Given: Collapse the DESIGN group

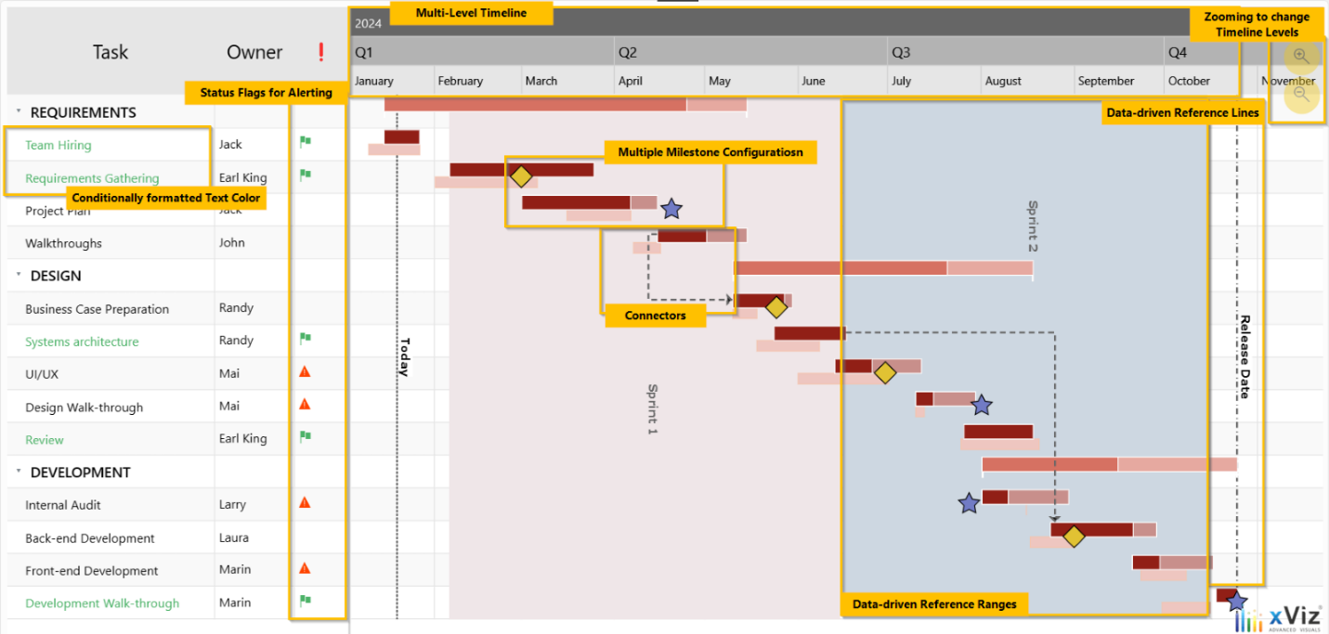Looking at the screenshot, I should 18,276.
